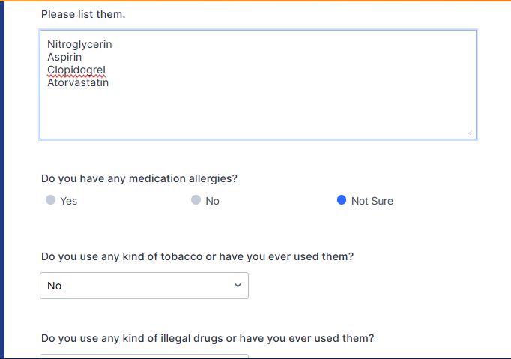Place cursor on "Nitroglycerin" line
511x359 pixels.
pyautogui.click(x=79, y=44)
